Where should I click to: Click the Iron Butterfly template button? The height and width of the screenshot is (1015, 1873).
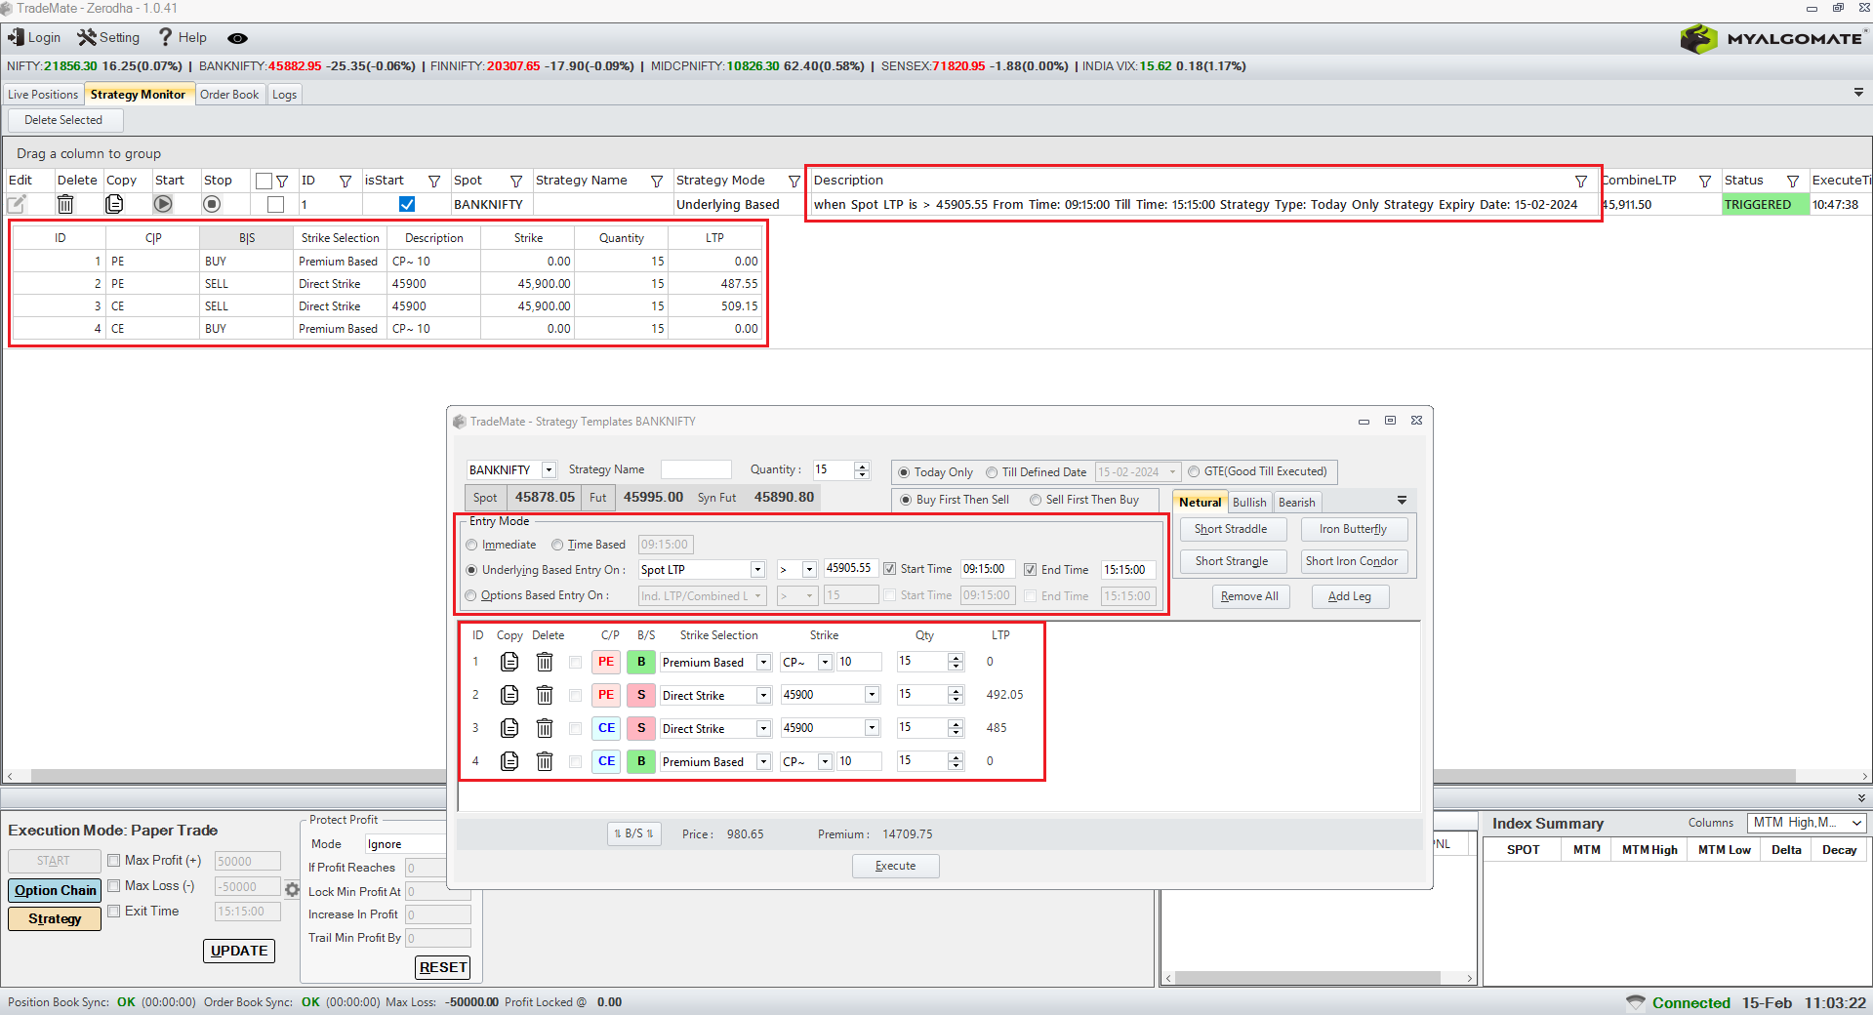[1353, 529]
